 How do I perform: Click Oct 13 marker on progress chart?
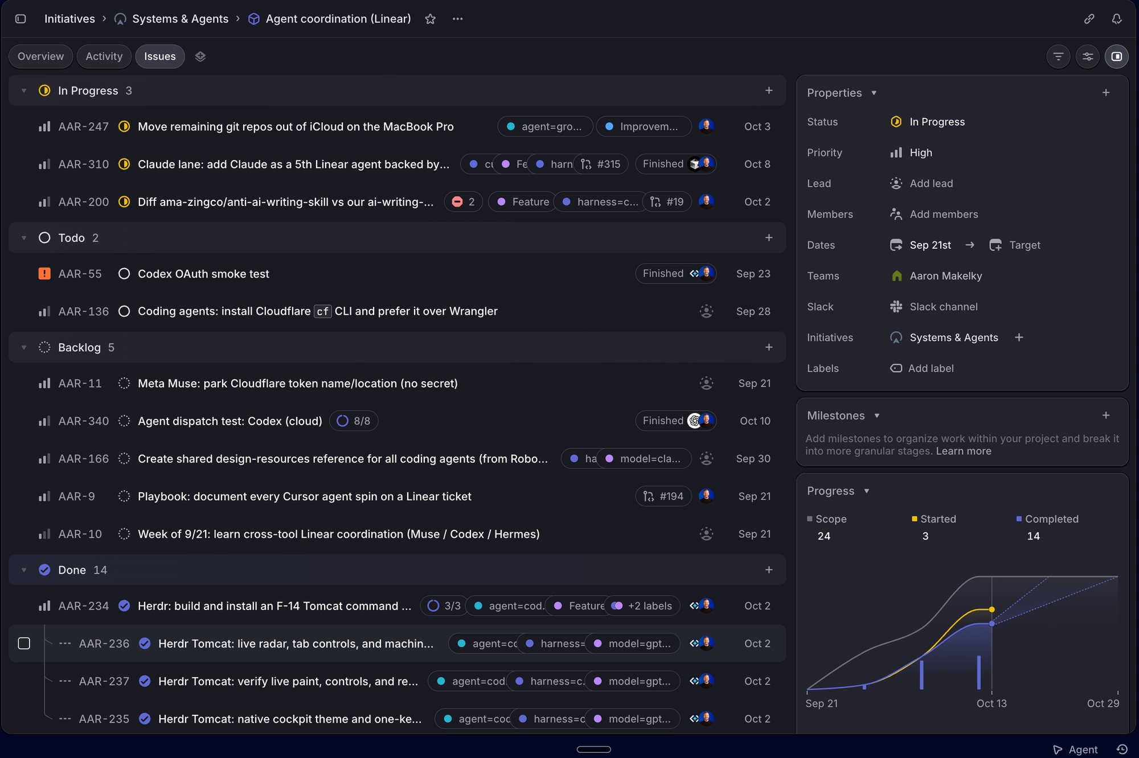pyautogui.click(x=991, y=703)
